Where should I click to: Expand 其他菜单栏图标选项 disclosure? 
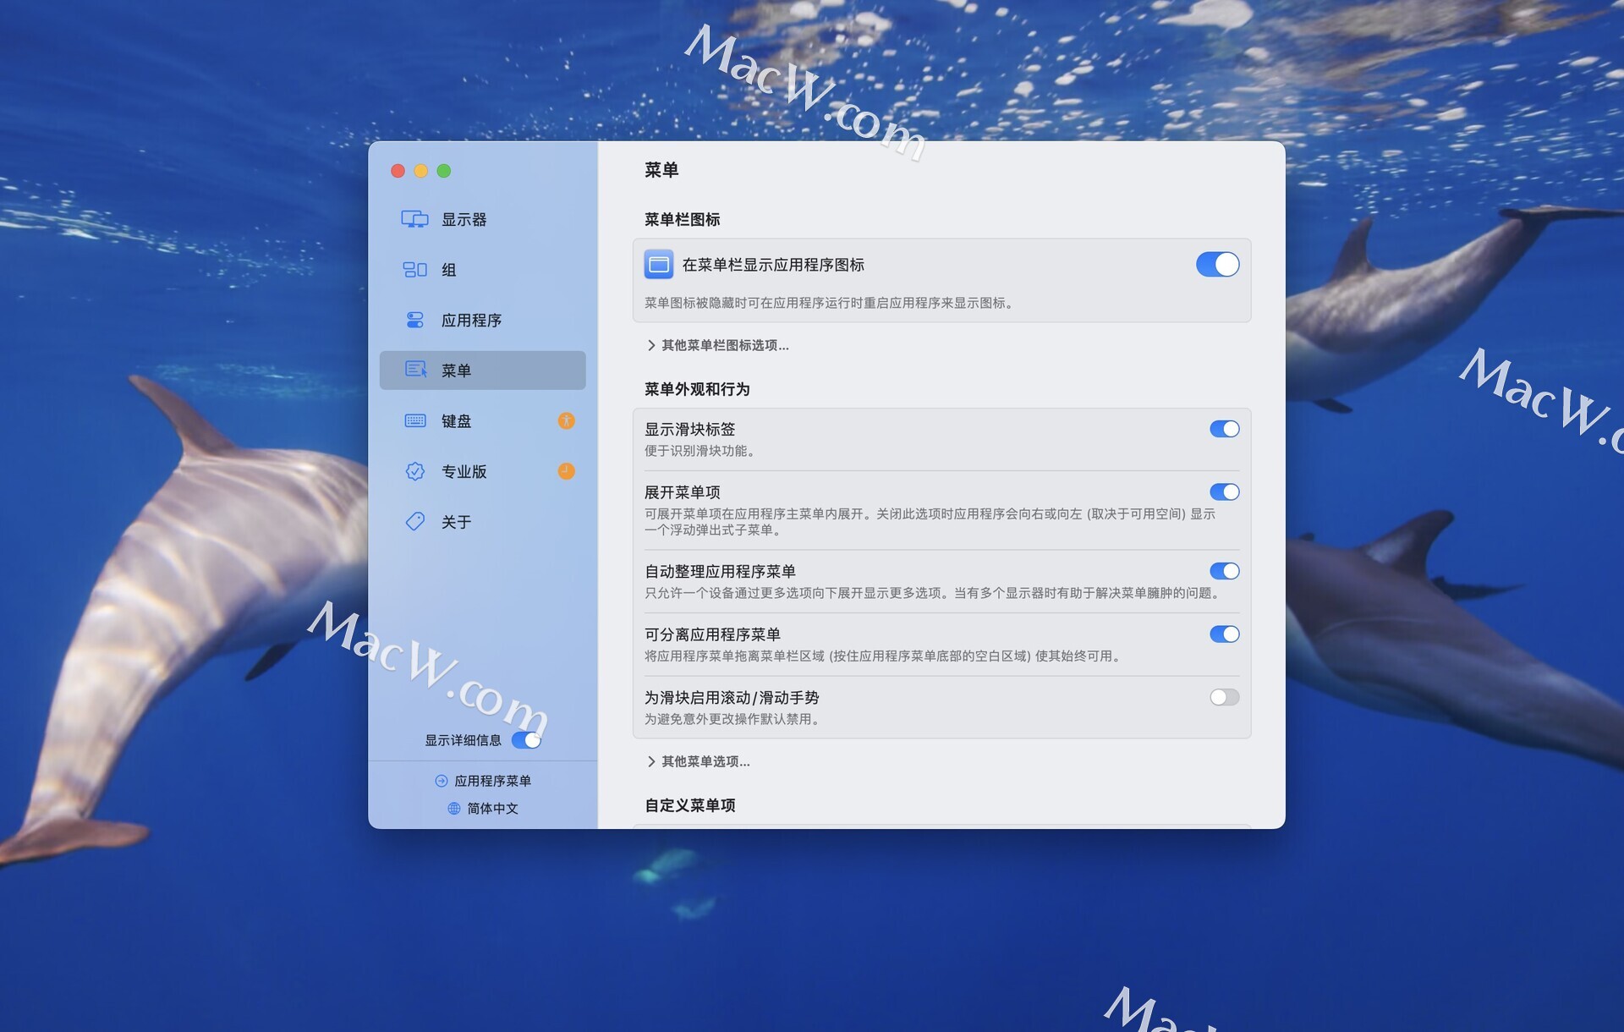(719, 345)
